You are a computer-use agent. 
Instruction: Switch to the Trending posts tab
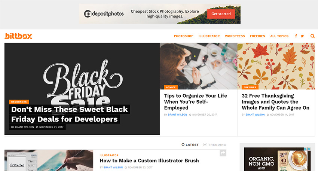click(215, 145)
